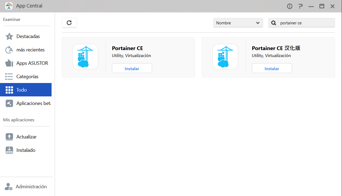Install Portainer CE 汉化版
342x196 pixels.
click(x=272, y=68)
